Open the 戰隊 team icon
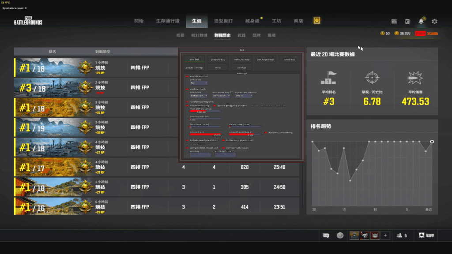This screenshot has height=254, width=452. click(427, 235)
